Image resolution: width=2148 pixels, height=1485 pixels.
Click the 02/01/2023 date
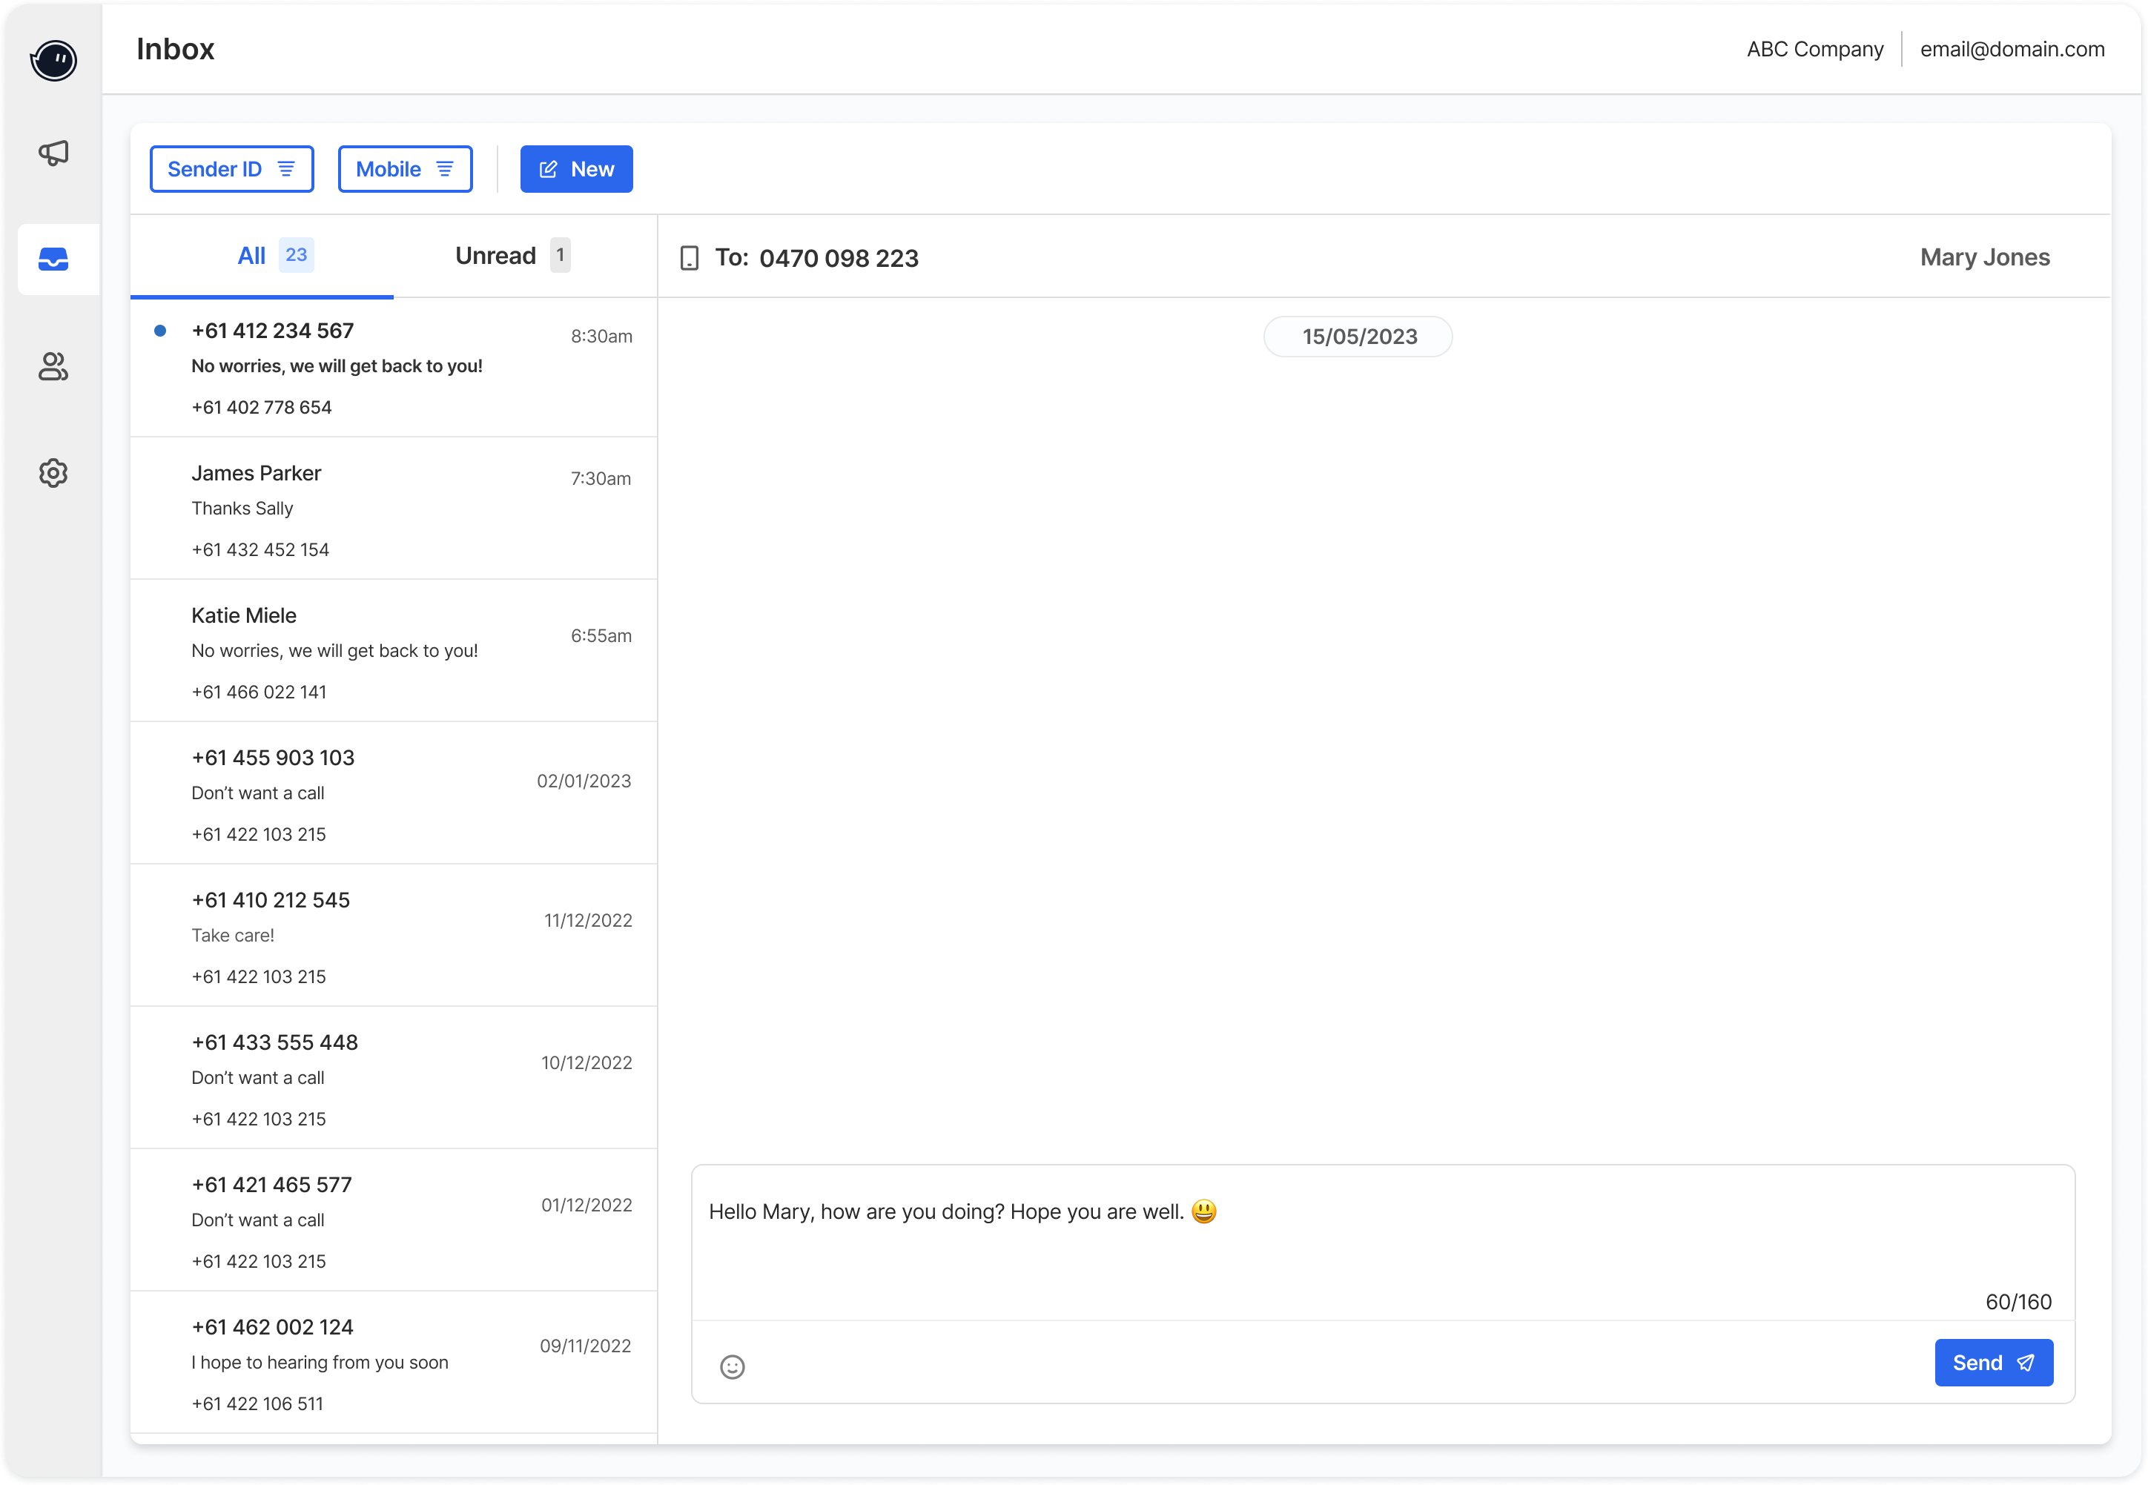584,781
